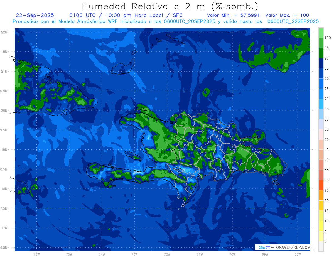The width and height of the screenshot is (334, 258).
Task: Click the legend swatch between 100 and 95
Action: tap(321, 43)
